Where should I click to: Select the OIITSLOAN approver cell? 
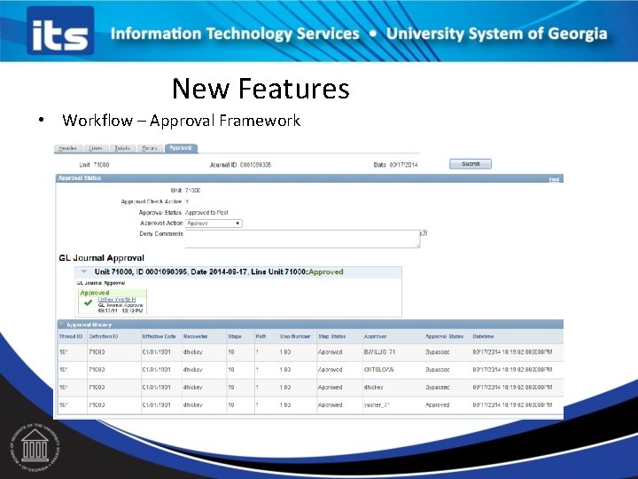[379, 370]
